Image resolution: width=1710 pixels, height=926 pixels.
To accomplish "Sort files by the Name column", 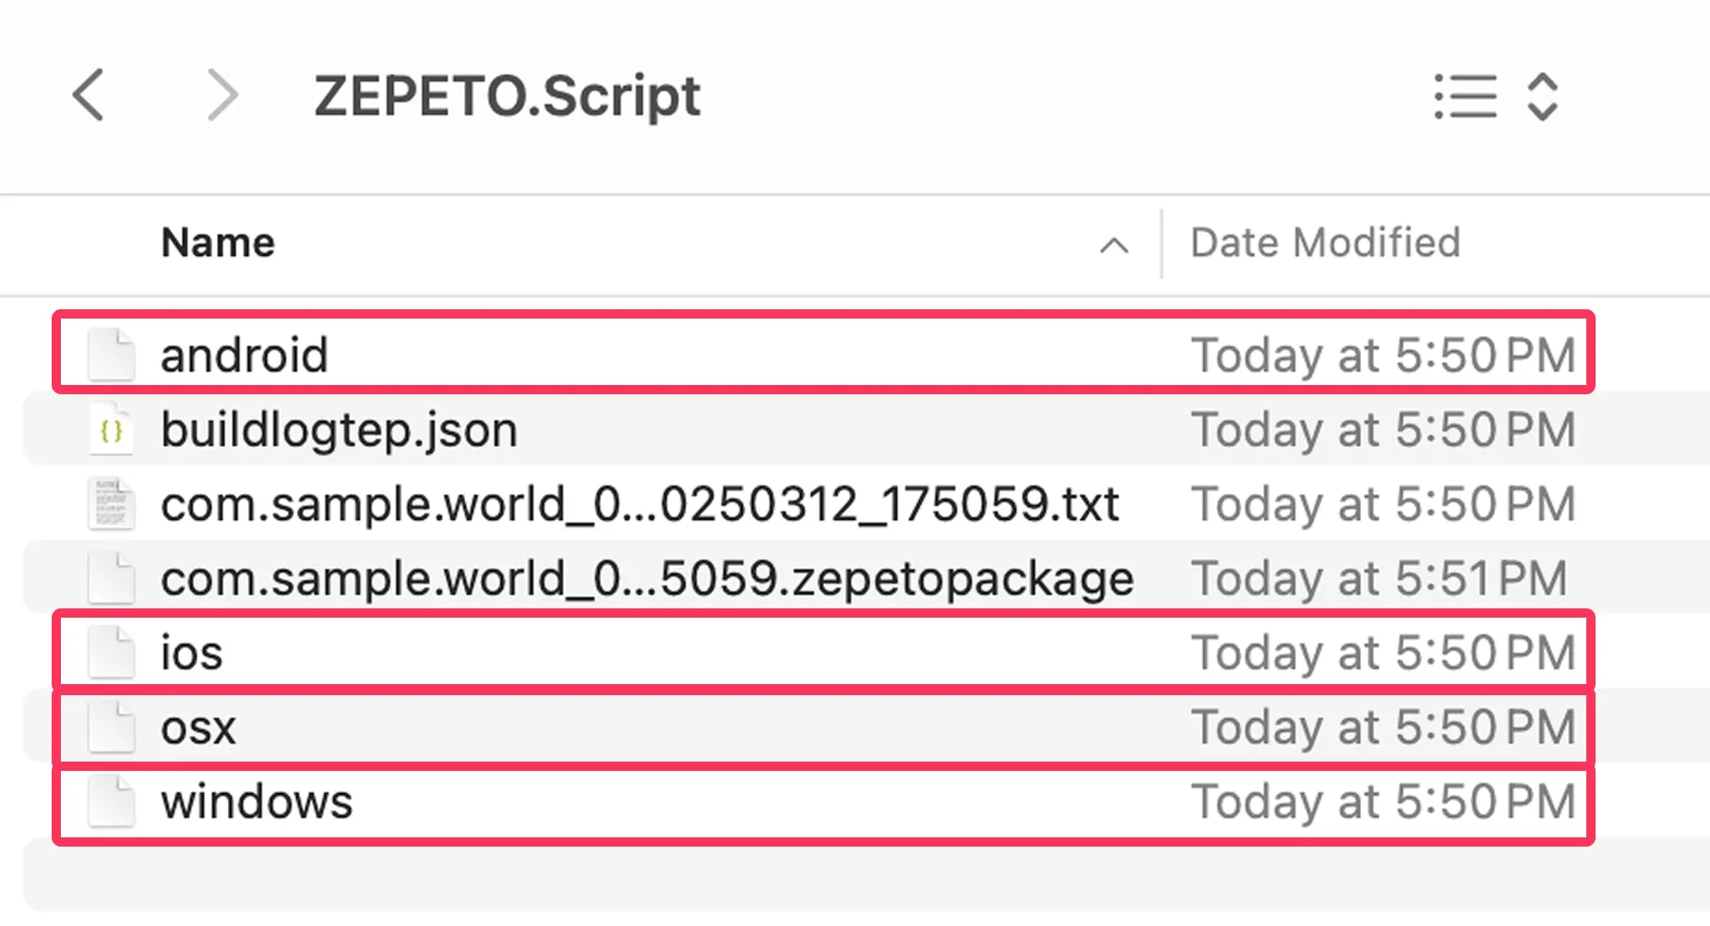I will pyautogui.click(x=218, y=243).
